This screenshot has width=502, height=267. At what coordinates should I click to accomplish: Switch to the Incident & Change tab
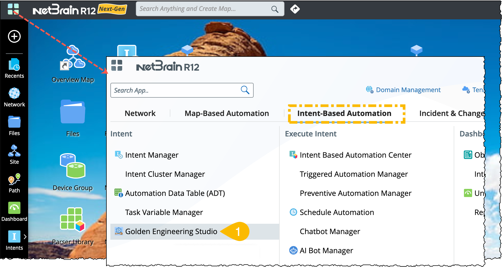[452, 113]
